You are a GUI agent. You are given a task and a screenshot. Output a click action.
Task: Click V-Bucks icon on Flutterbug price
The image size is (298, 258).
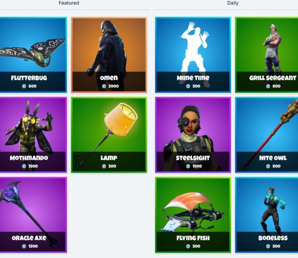(x=24, y=86)
